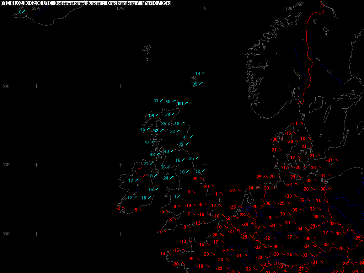Click the tendency mark beside the red -2

tap(123, 208)
